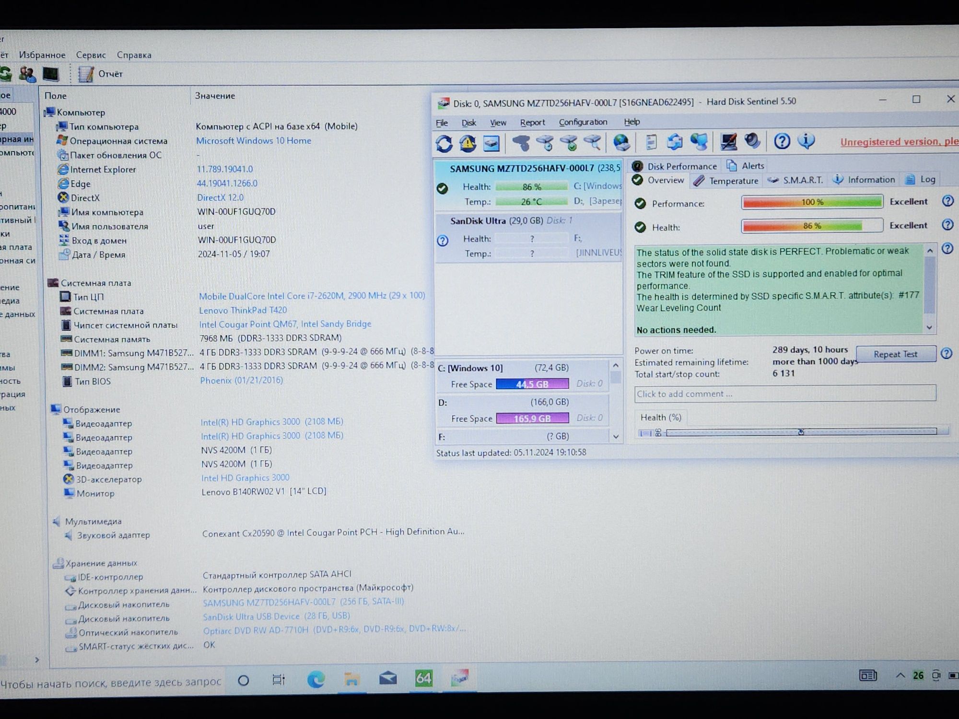The width and height of the screenshot is (959, 719).
Task: Select the SAMSUNG MZ7TD256HAFV disk entry
Action: pyautogui.click(x=528, y=185)
